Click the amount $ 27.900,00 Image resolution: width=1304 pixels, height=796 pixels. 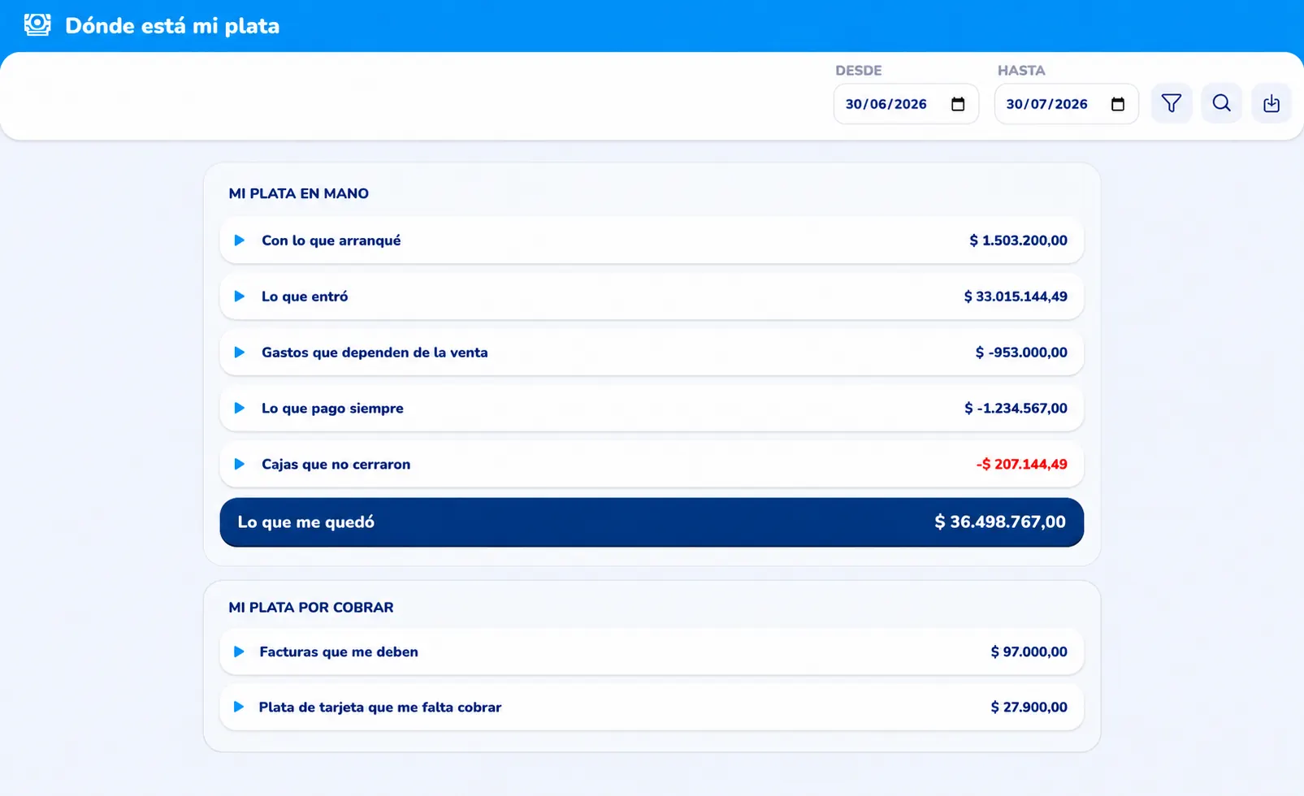pyautogui.click(x=1029, y=707)
